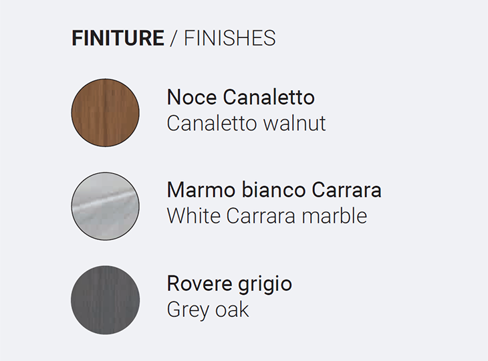Viewport: 488px width, 361px height.
Task: Click the word 'Noce' in first label
Action: (x=192, y=97)
